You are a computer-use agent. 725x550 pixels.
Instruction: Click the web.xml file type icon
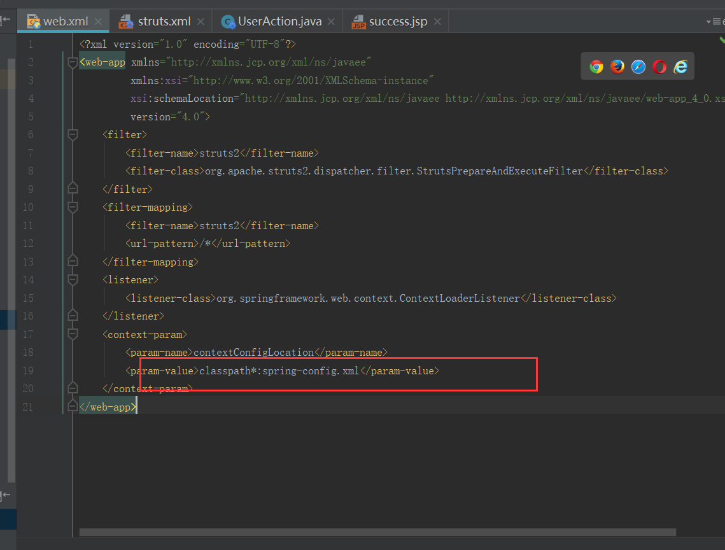(x=33, y=21)
